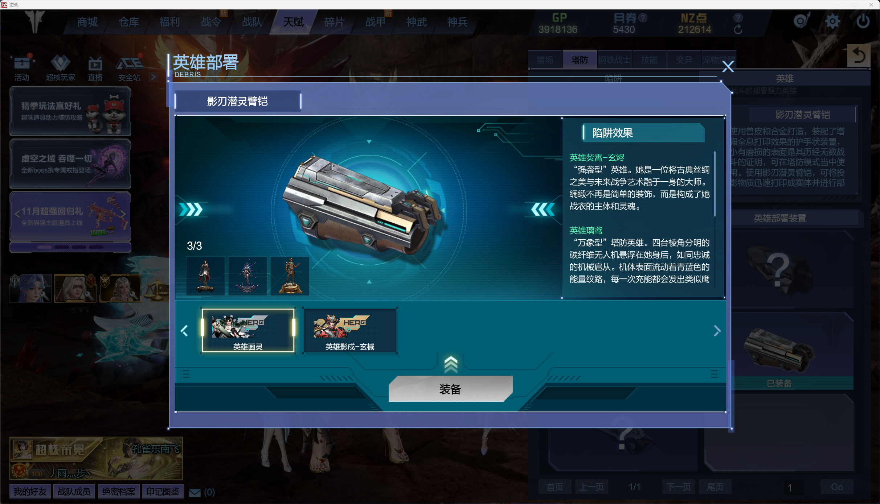This screenshot has width=880, height=504.
Task: Click the trap description scrollbar
Action: tap(715, 184)
